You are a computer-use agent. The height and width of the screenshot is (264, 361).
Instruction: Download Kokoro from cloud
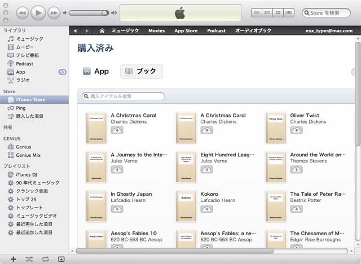[207, 209]
